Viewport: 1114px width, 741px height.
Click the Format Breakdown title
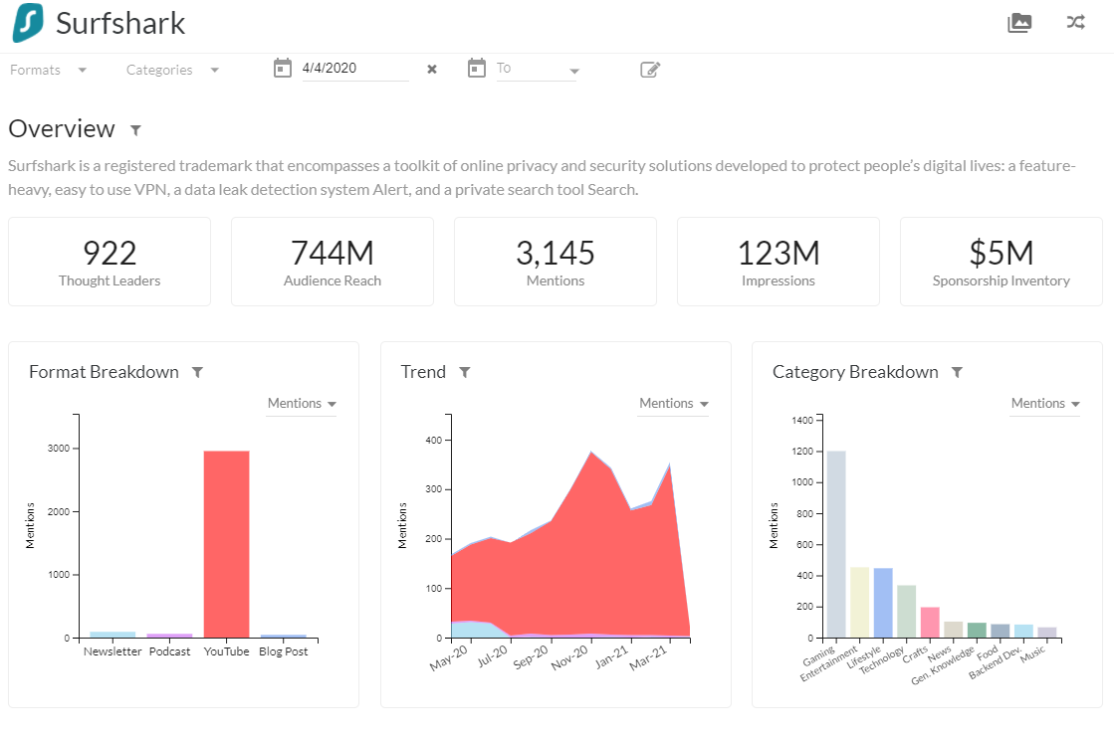[104, 372]
